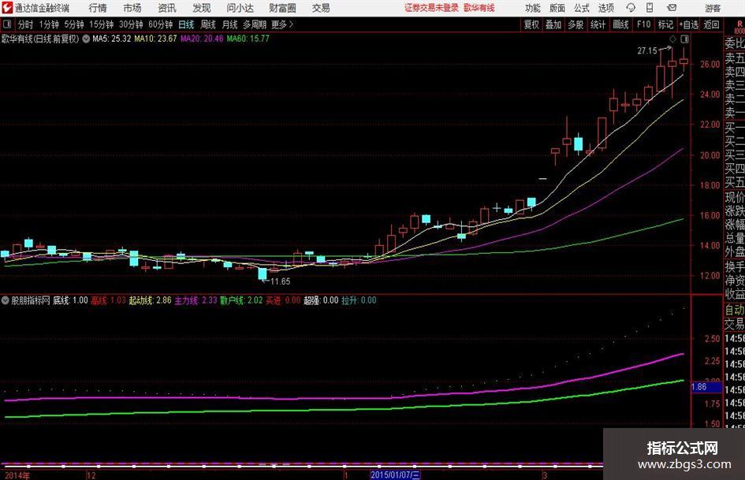This screenshot has height=480, width=745.
Task: Open the 发现 menu
Action: click(202, 8)
